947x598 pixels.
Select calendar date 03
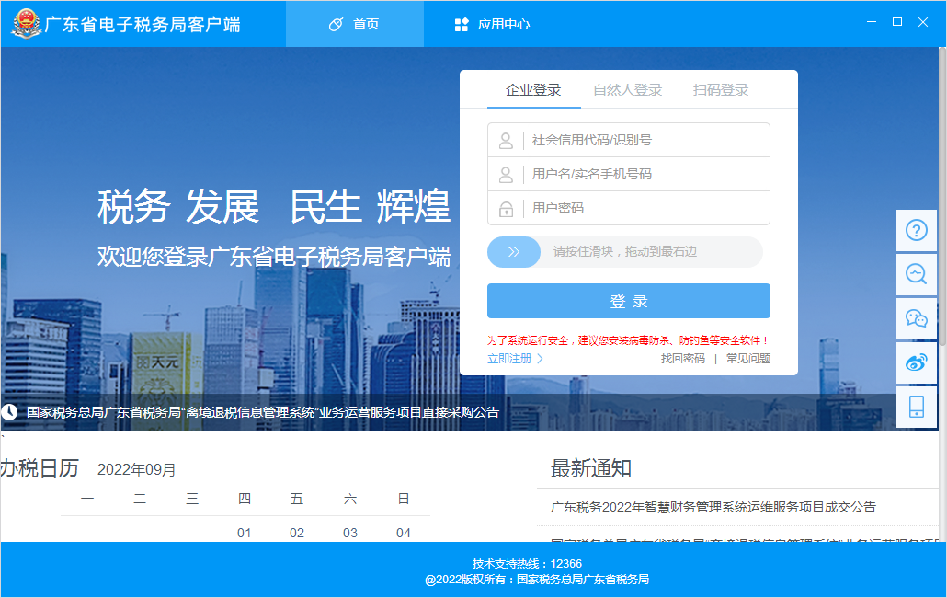(x=350, y=533)
